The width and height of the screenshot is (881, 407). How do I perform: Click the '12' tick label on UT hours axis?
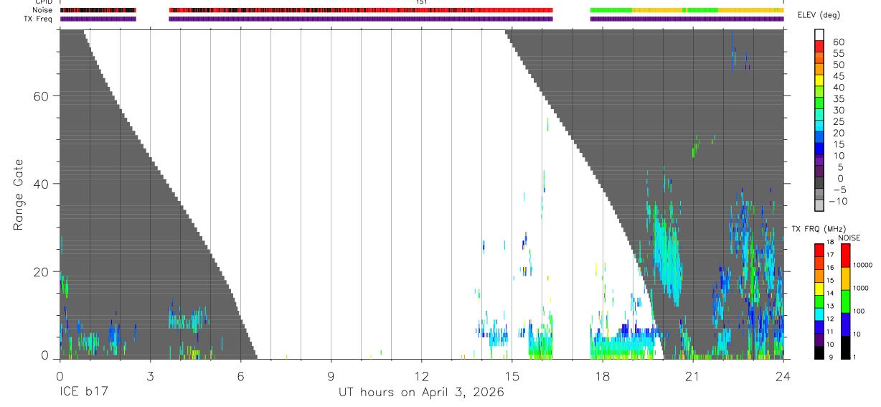421,375
